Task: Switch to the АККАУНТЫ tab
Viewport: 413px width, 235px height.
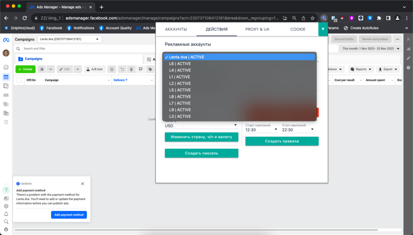Action: tap(176, 29)
